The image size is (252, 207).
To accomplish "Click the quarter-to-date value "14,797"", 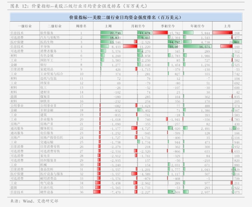I will (175, 42).
